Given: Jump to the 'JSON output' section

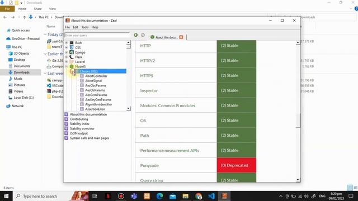Looking at the screenshot, I should pos(78,133).
